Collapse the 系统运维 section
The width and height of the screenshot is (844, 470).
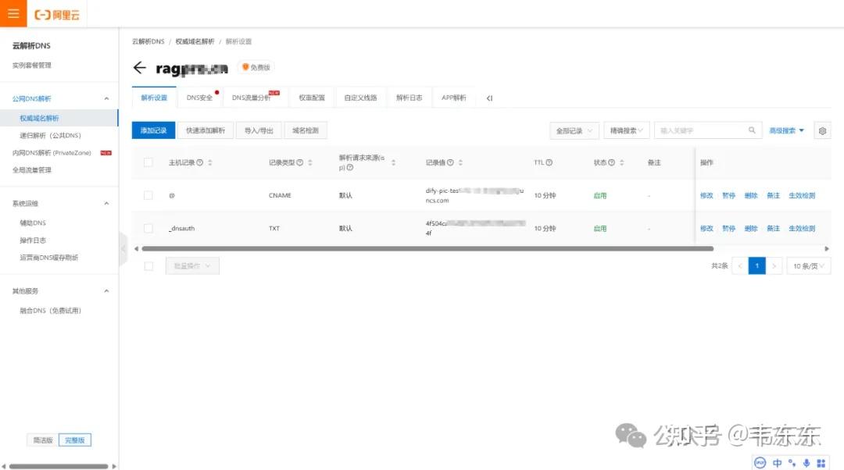pyautogui.click(x=106, y=203)
